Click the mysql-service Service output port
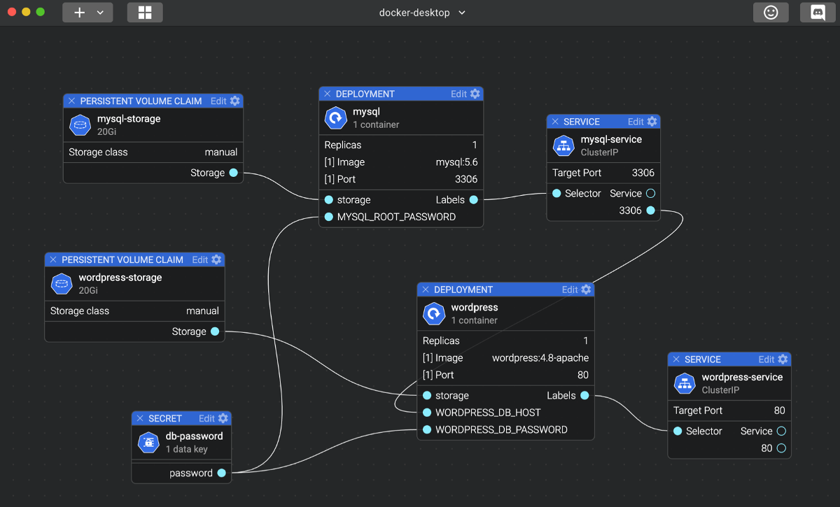This screenshot has height=507, width=840. point(651,194)
